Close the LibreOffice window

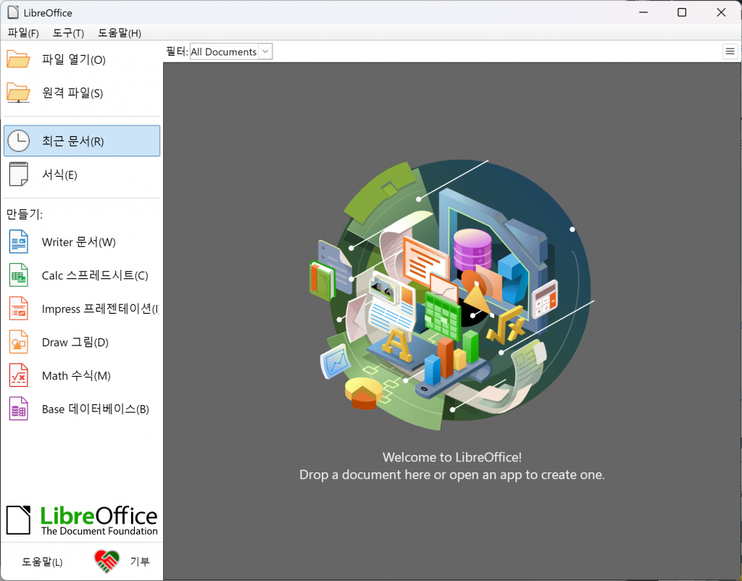click(721, 12)
